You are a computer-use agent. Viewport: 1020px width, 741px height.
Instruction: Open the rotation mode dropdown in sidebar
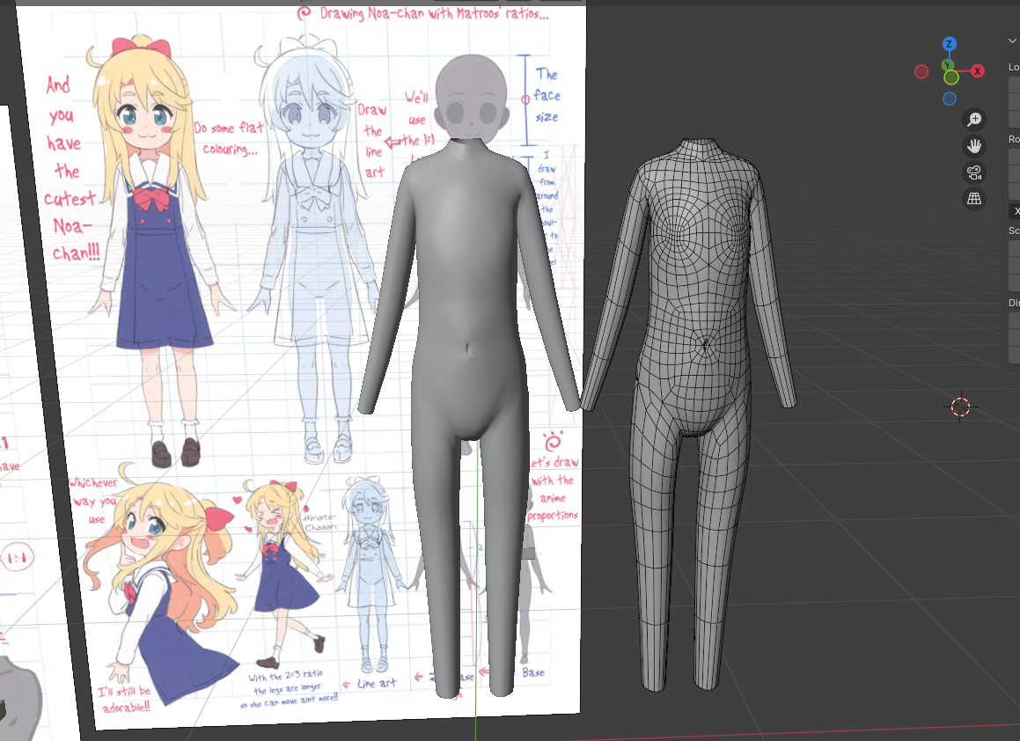point(1014,211)
